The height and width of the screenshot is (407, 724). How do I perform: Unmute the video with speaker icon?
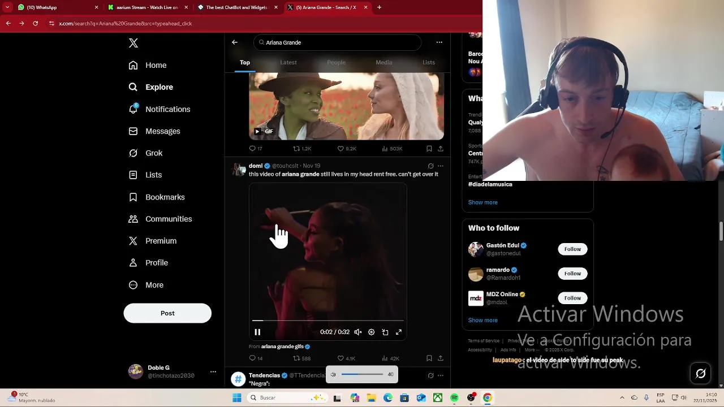358,332
